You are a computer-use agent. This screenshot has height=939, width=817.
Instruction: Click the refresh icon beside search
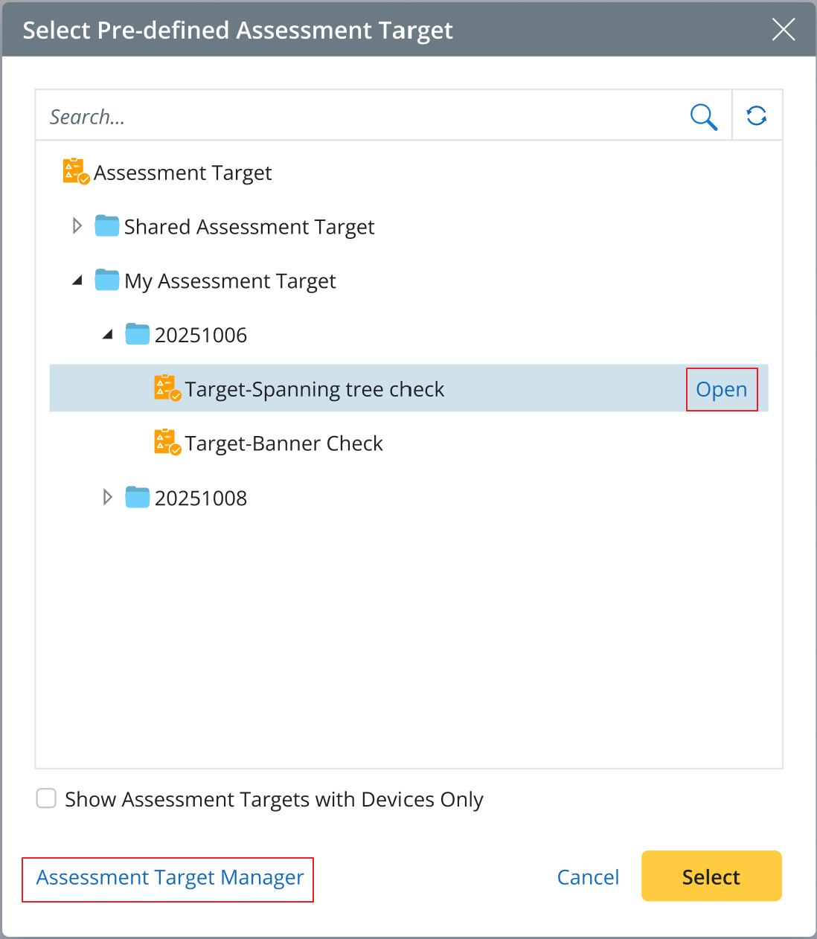pyautogui.click(x=757, y=116)
